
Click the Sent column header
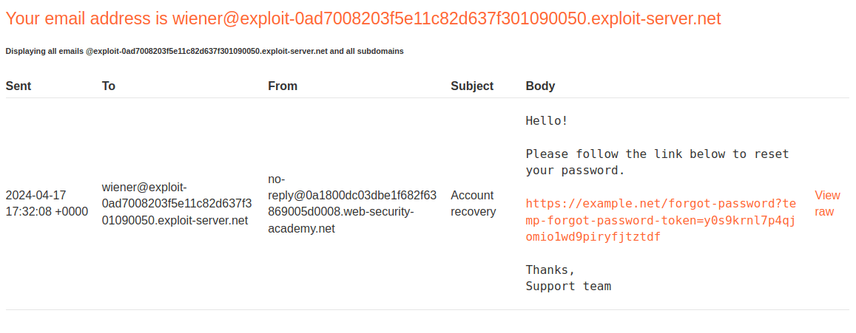(18, 86)
